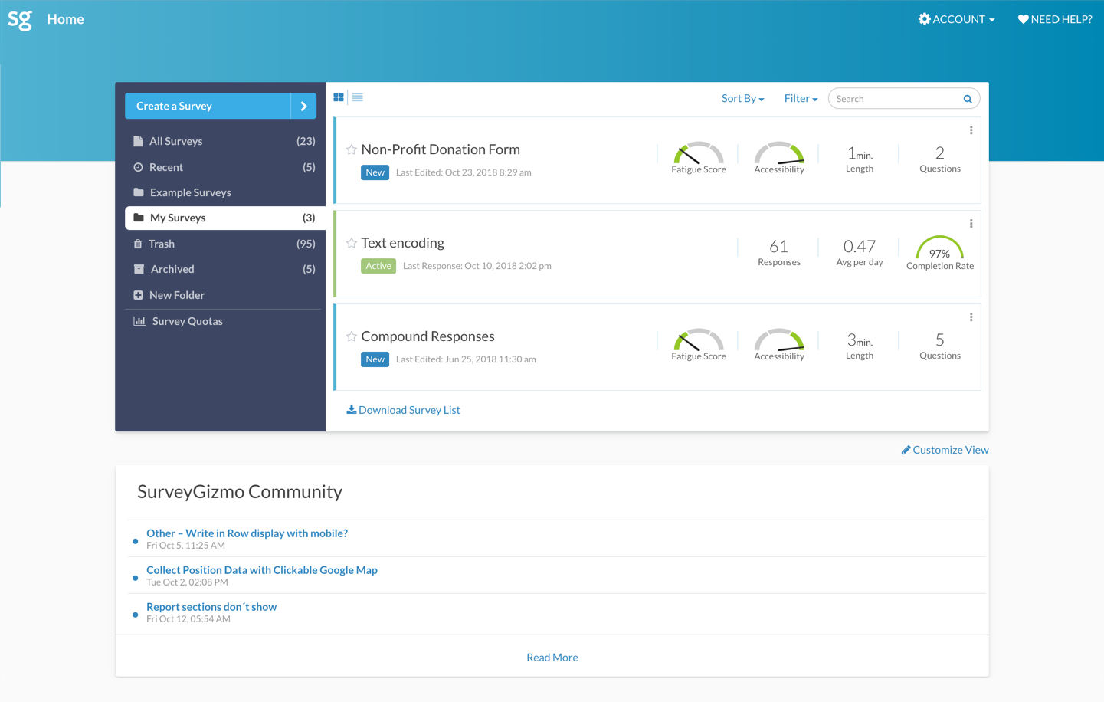Star the Compound Responses survey
Screen dimensions: 1104x702
352,336
